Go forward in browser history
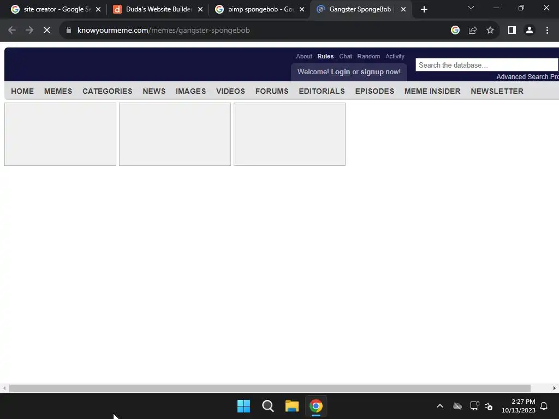 click(29, 31)
